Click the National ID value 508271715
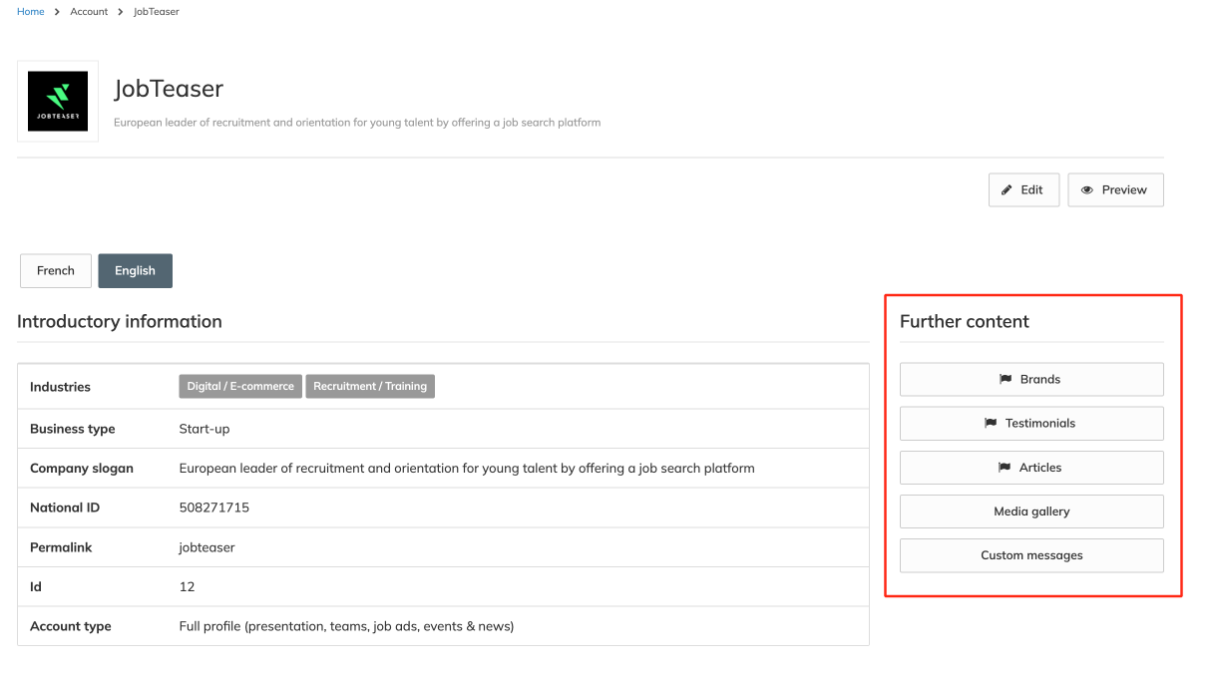The width and height of the screenshot is (1219, 681). click(x=213, y=508)
